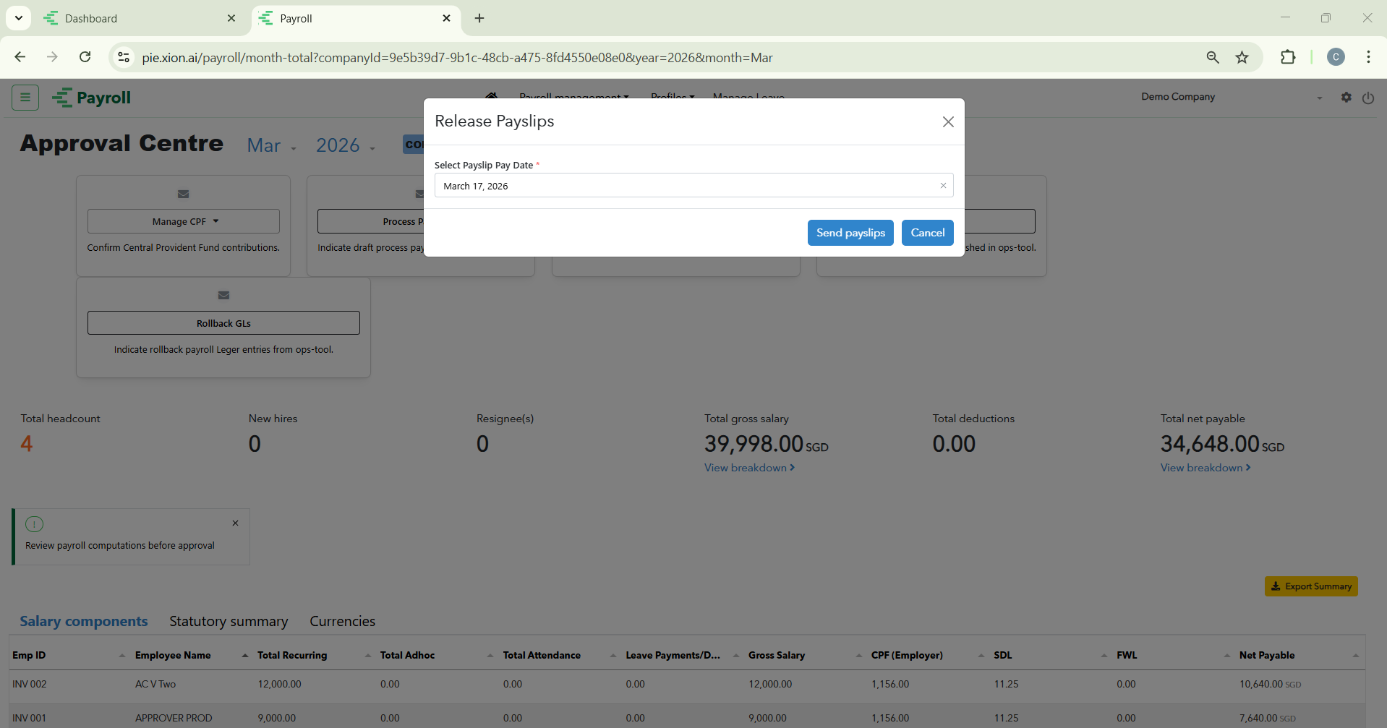Open the Mar month dropdown
Viewport: 1387px width, 728px height.
pyautogui.click(x=271, y=146)
